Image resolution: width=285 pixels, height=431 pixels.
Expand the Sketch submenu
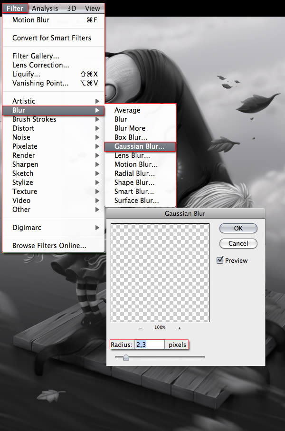pos(53,173)
